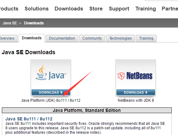
Task: Select the Downloads tab
Action: pyautogui.click(x=32, y=38)
